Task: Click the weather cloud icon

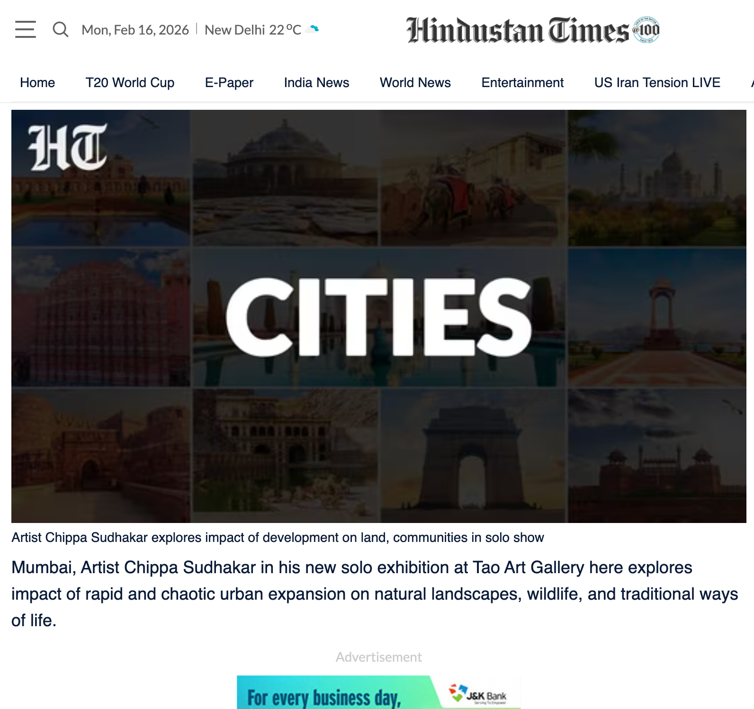Action: coord(312,29)
